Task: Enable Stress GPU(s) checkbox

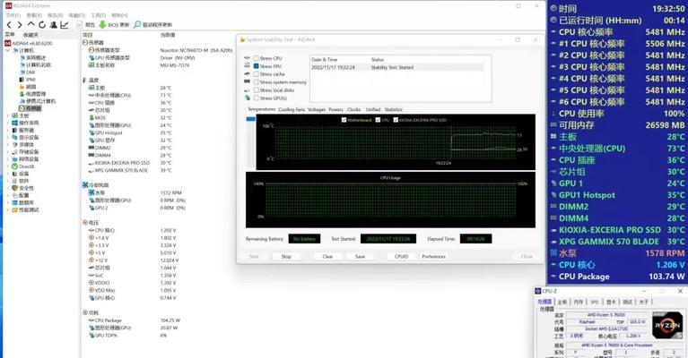Action: pyautogui.click(x=257, y=98)
